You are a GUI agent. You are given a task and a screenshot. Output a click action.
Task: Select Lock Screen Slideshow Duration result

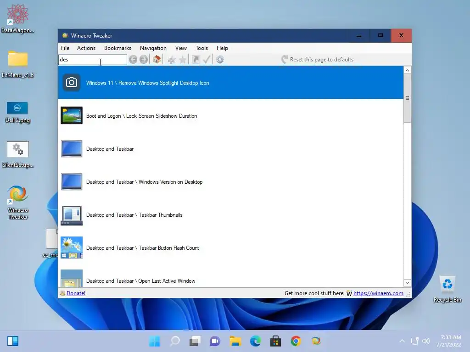coord(231,115)
